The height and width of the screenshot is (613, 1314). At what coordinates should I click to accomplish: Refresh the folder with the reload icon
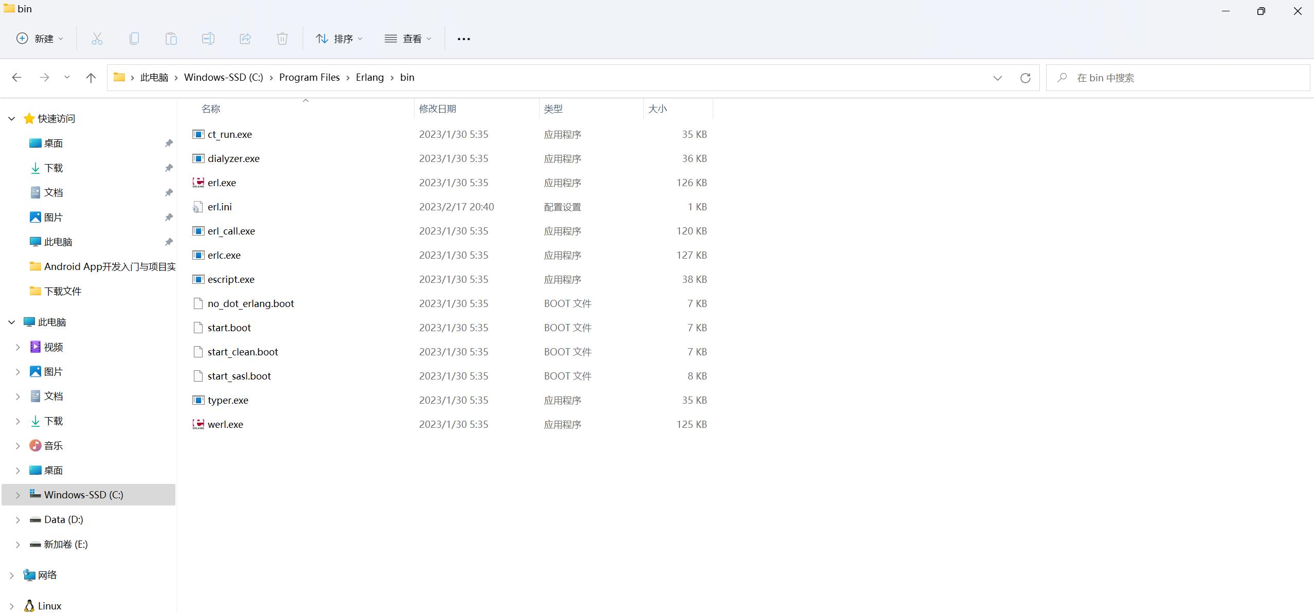(1025, 78)
